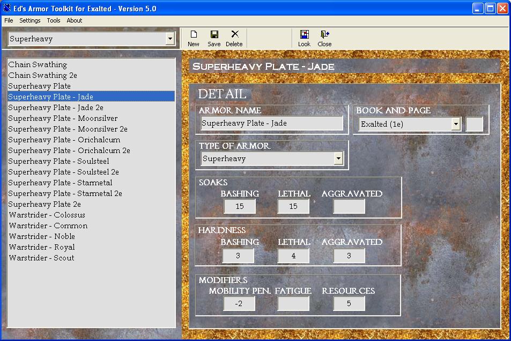Click the Armor Name input field
Viewport: 511px width, 341px height.
click(x=272, y=124)
